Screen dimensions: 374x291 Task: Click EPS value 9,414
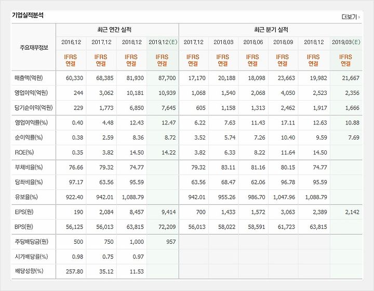pos(169,212)
